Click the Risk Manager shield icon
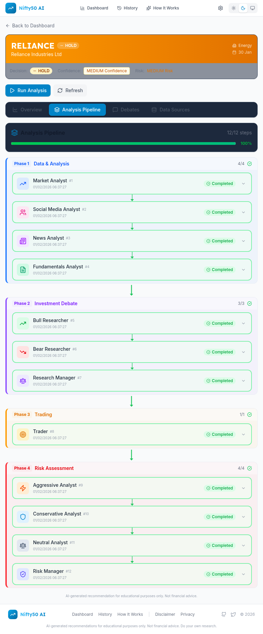This screenshot has width=263, height=634. 23,574
